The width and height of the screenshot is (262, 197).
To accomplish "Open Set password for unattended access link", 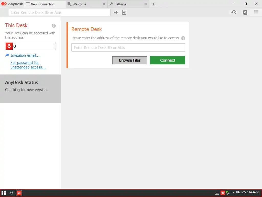I will point(28,65).
